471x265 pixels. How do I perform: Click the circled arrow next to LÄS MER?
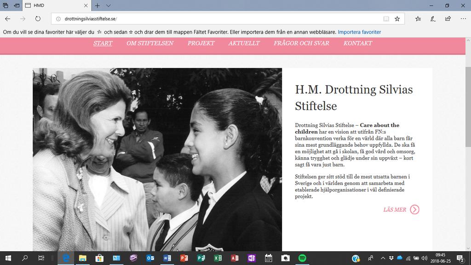coord(414,209)
